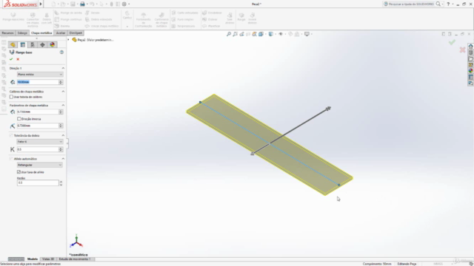Open the Hide/Show Items eye icon
The width and height of the screenshot is (474, 266).
(281, 34)
